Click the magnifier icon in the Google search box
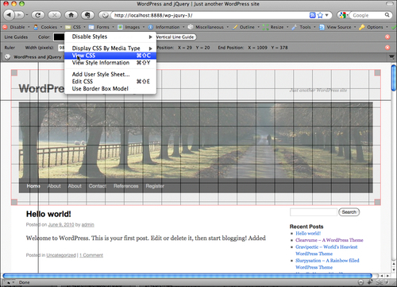The image size is (397, 287). coord(387,15)
